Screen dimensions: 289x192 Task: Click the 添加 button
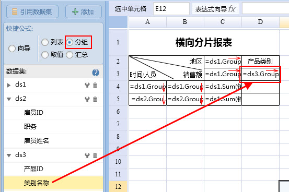click(84, 11)
